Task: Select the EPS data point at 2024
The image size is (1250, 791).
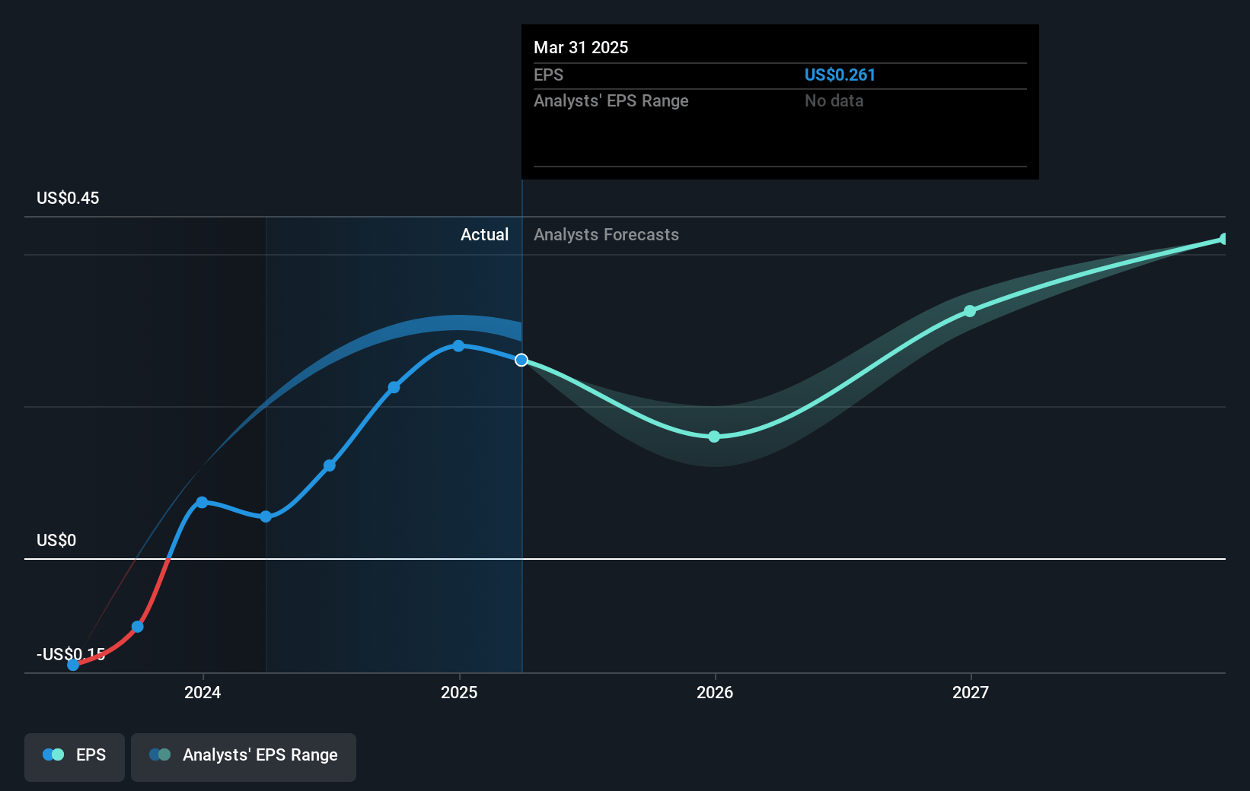Action: click(x=202, y=502)
